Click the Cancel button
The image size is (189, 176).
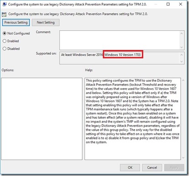152,168
